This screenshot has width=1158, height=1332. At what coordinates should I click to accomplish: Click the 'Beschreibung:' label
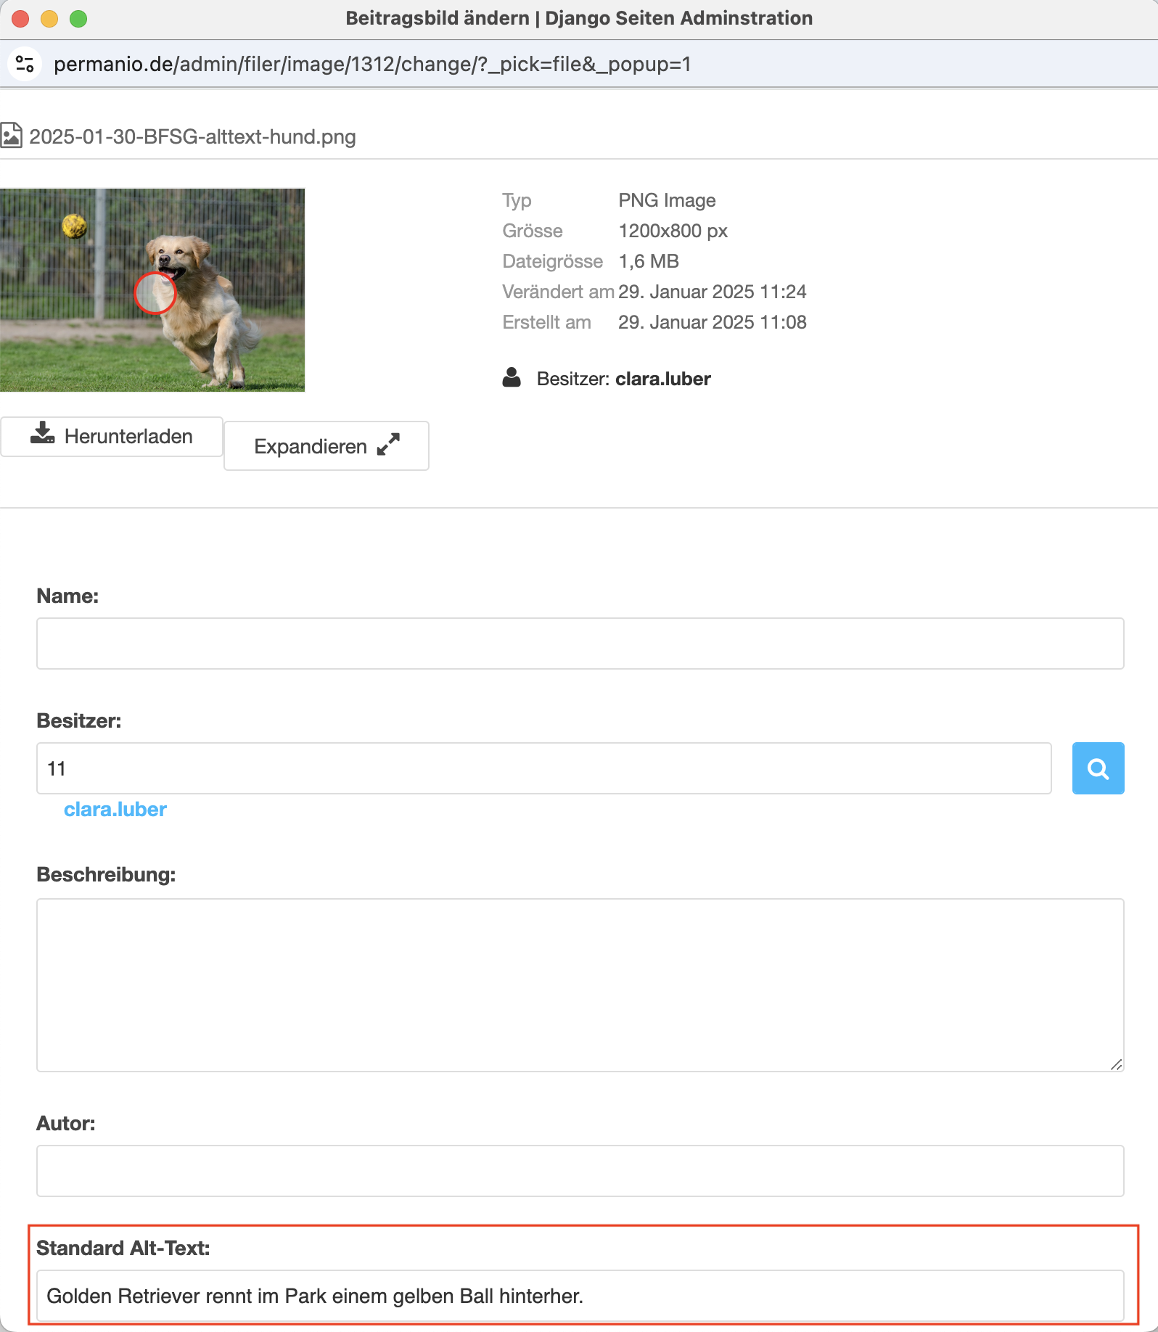pos(106,874)
